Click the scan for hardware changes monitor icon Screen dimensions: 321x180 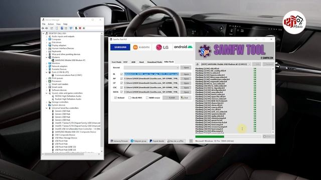click(x=71, y=28)
